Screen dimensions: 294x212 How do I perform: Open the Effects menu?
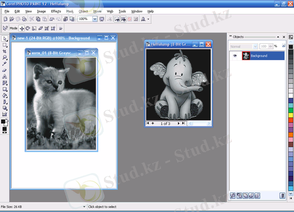tap(56, 11)
